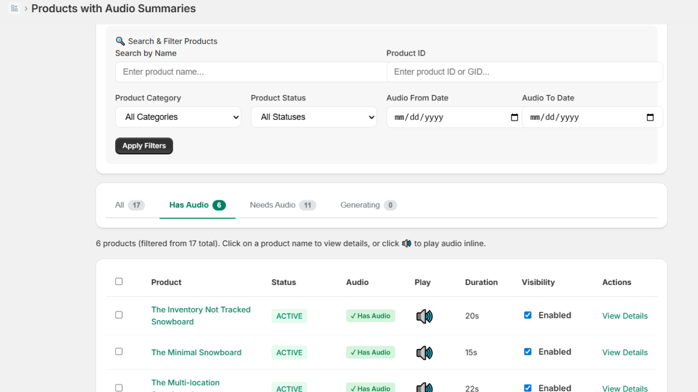Show the All products tab
The height and width of the screenshot is (392, 698).
pos(129,205)
